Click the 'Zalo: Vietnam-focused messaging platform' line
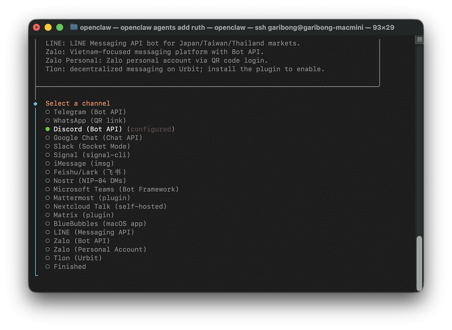452x330 pixels. click(155, 52)
